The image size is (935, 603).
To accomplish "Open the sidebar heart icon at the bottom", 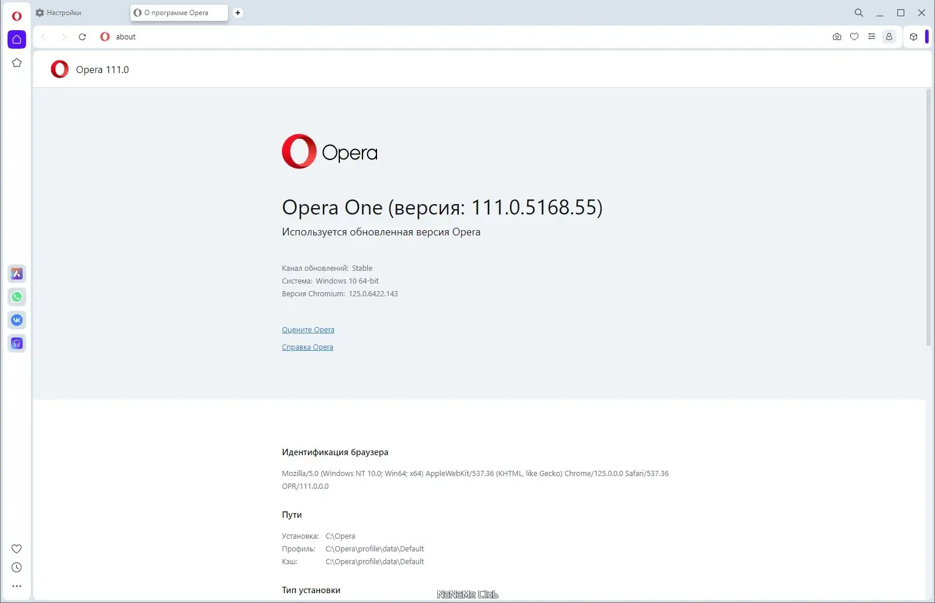I will click(x=17, y=548).
